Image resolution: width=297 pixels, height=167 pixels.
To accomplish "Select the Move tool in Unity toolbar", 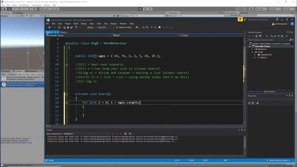I will click(x=9, y=9).
